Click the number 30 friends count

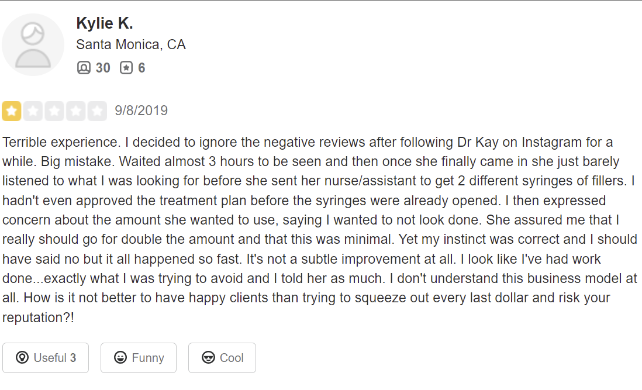103,67
